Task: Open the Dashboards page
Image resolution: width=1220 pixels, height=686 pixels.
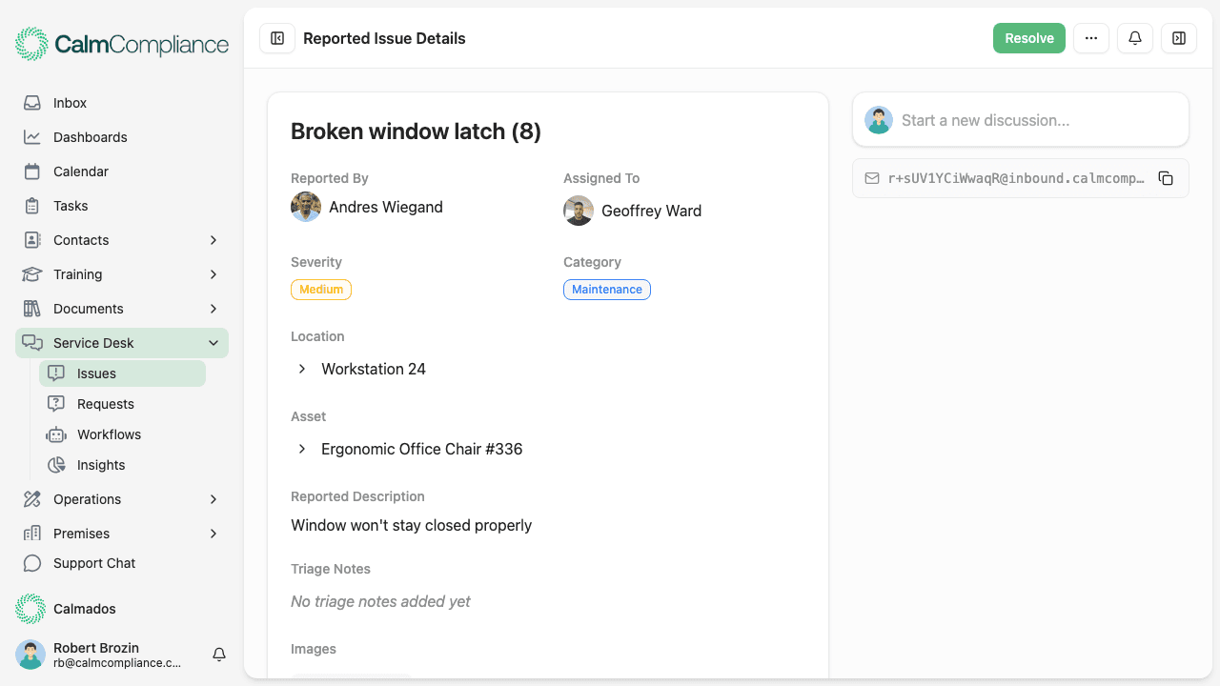Action: (x=91, y=136)
